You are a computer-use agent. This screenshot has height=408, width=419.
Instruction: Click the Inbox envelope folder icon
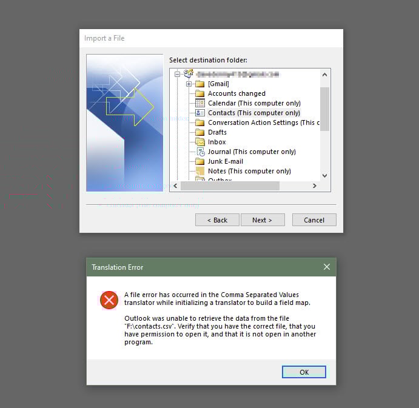[200, 142]
